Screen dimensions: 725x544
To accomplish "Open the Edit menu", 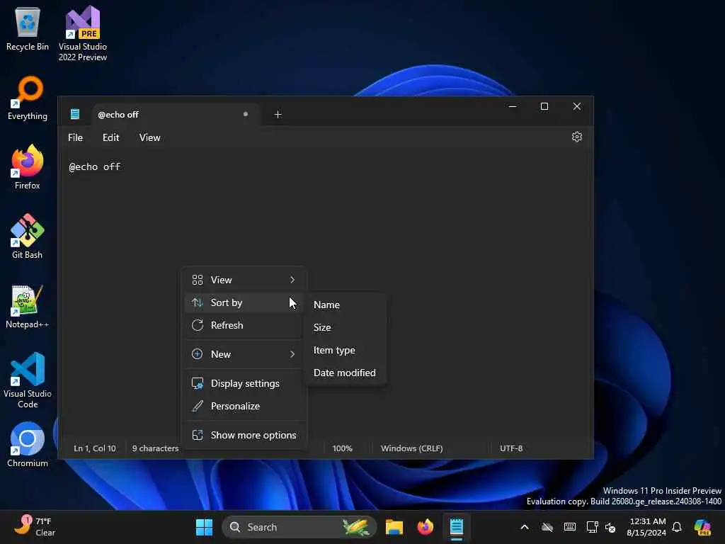I will [111, 137].
